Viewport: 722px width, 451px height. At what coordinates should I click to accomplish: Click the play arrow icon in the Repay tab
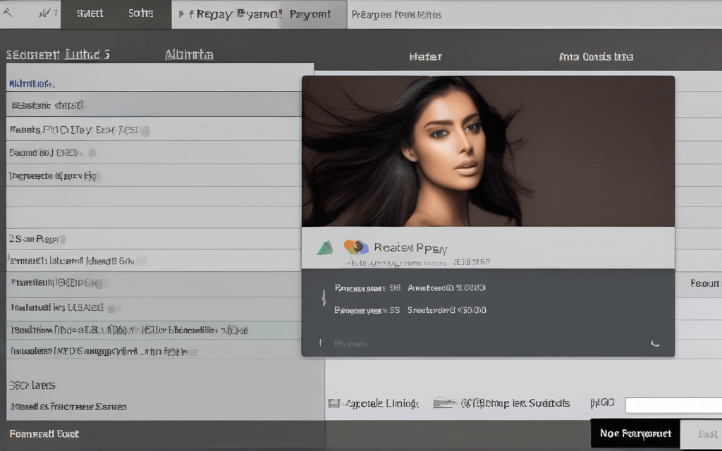[182, 14]
